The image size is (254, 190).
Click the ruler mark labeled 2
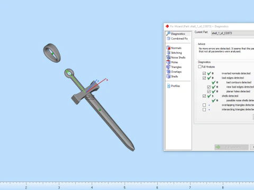[26, 187]
